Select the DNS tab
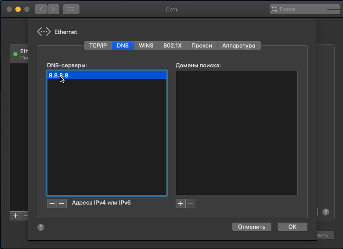The height and width of the screenshot is (249, 343). [x=123, y=46]
